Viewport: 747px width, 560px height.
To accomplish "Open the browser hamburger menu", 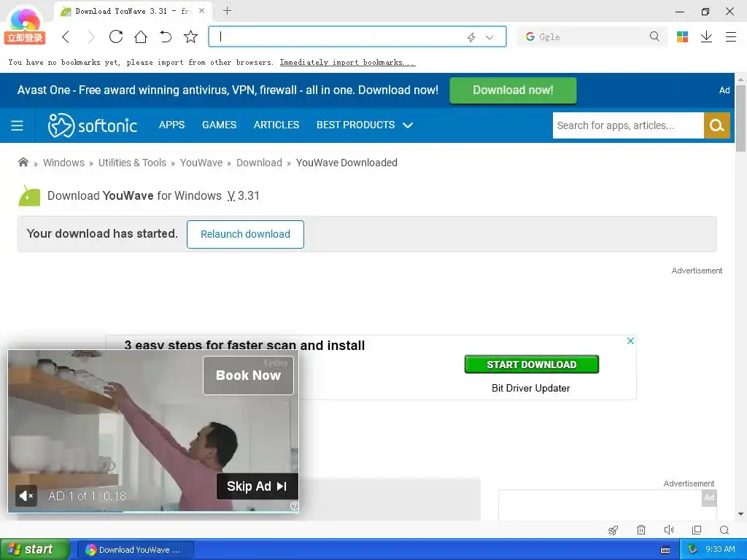I will 731,36.
